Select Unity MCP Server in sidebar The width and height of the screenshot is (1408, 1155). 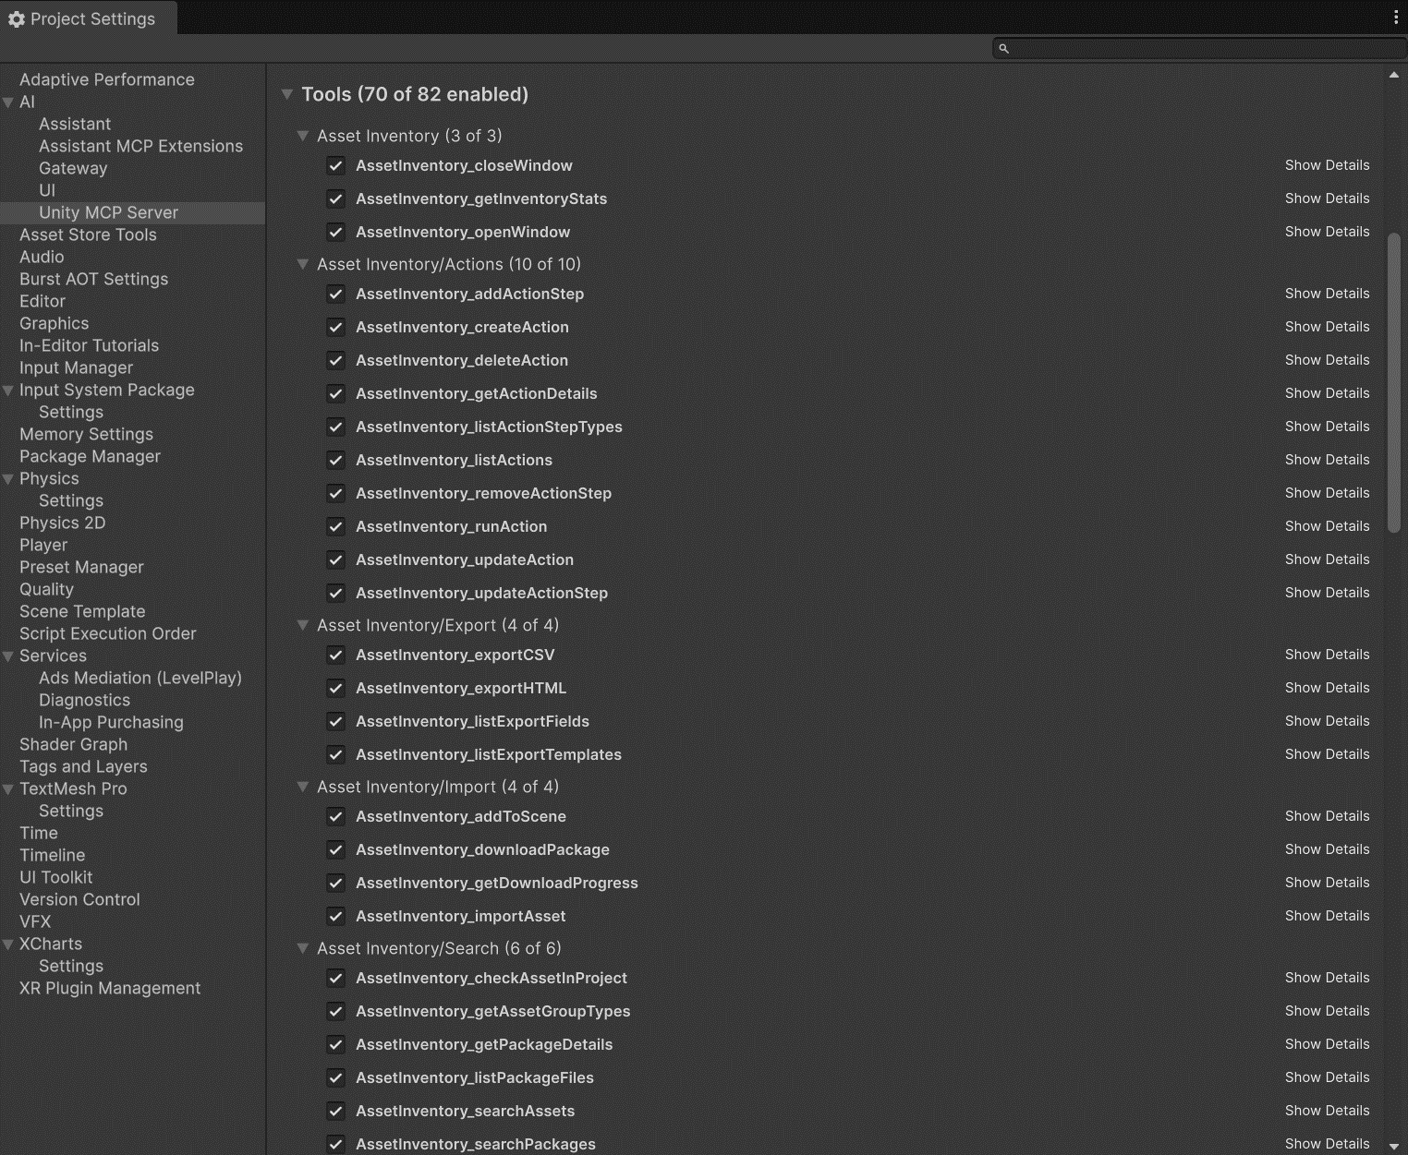coord(132,212)
